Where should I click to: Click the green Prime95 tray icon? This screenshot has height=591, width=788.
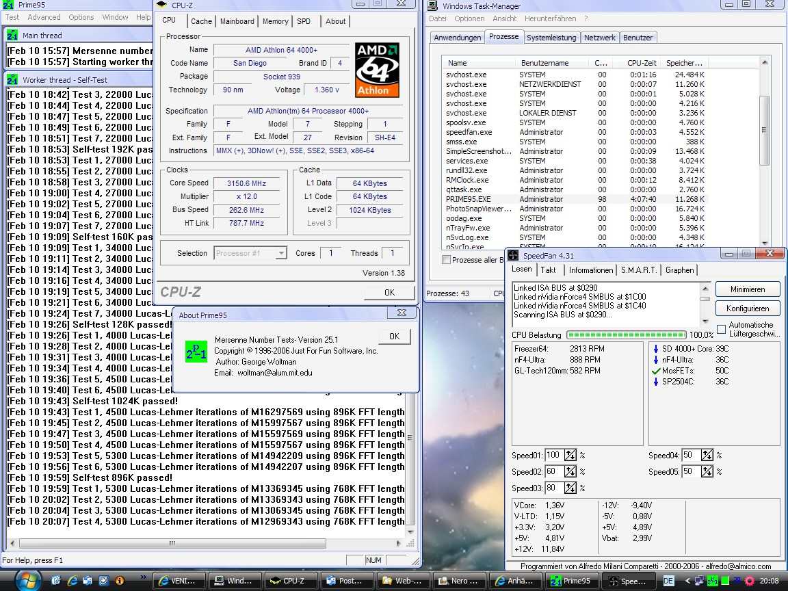712,581
